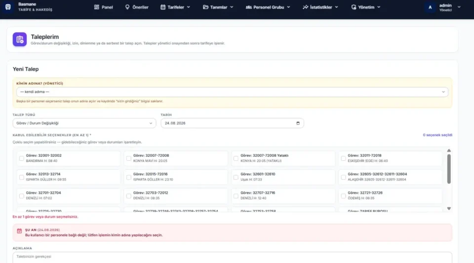Viewport: 474px width, 263px height.
Task: Expand the İstatistikler menu chevron
Action: [x=336, y=7]
